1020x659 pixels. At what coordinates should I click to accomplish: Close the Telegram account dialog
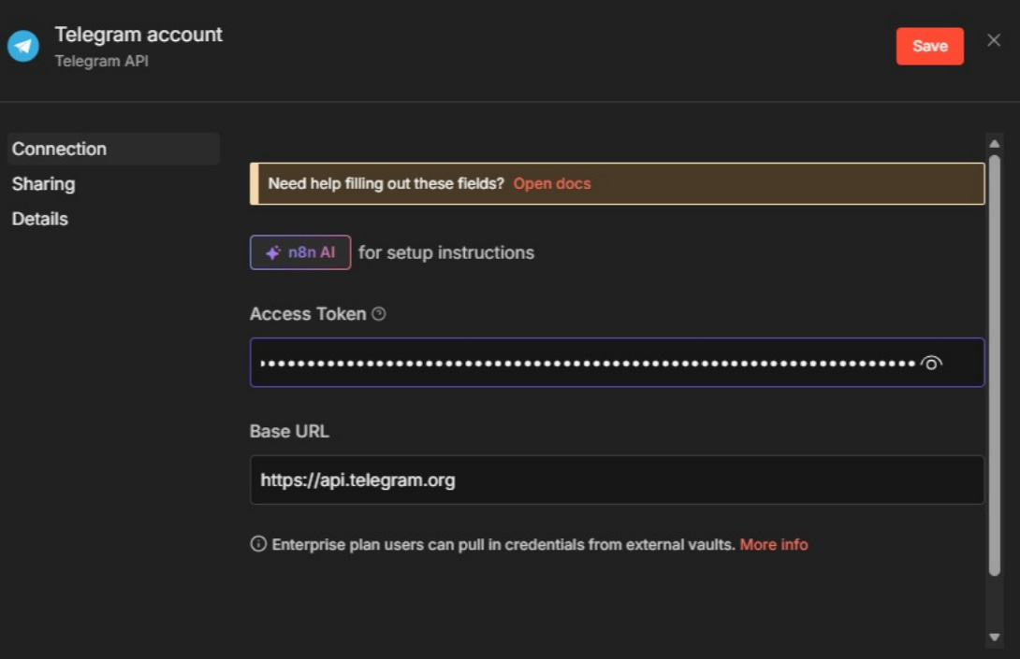[993, 40]
